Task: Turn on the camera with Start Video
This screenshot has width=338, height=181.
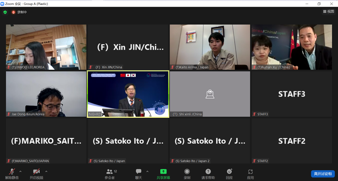Action: point(36,172)
